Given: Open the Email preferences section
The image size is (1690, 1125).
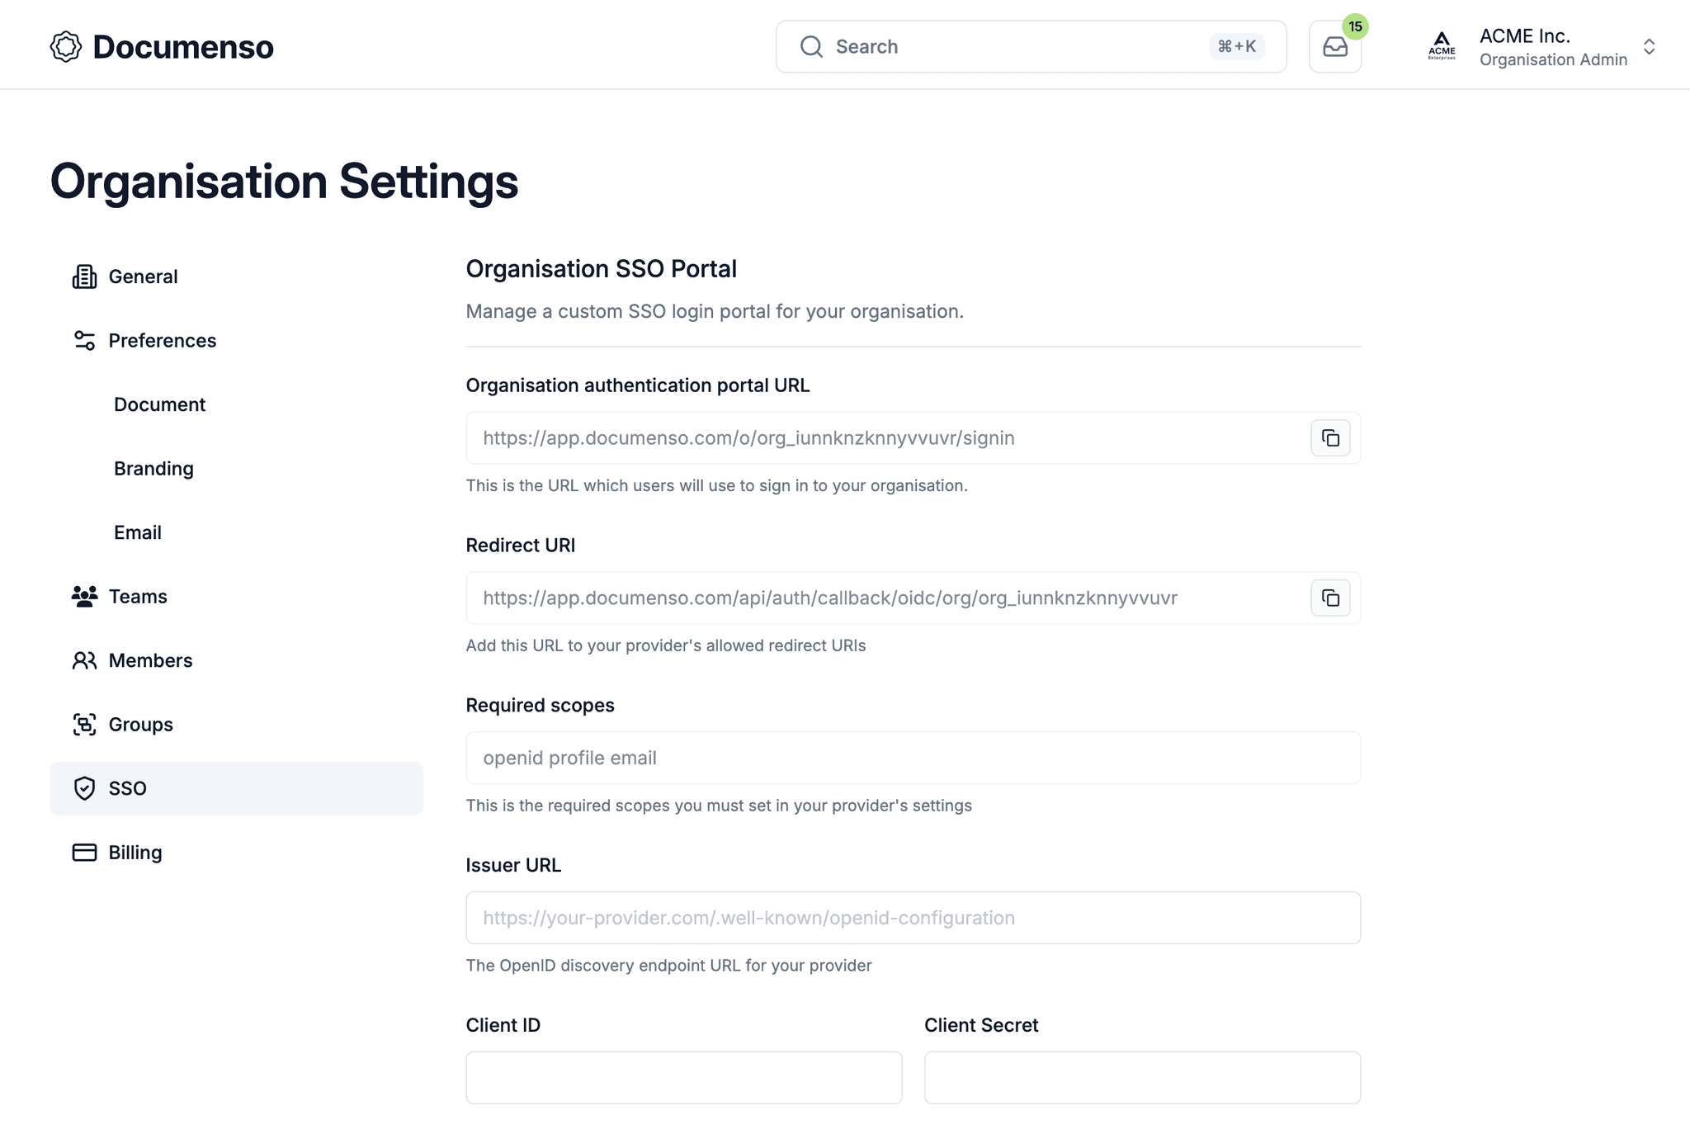Looking at the screenshot, I should point(137,532).
